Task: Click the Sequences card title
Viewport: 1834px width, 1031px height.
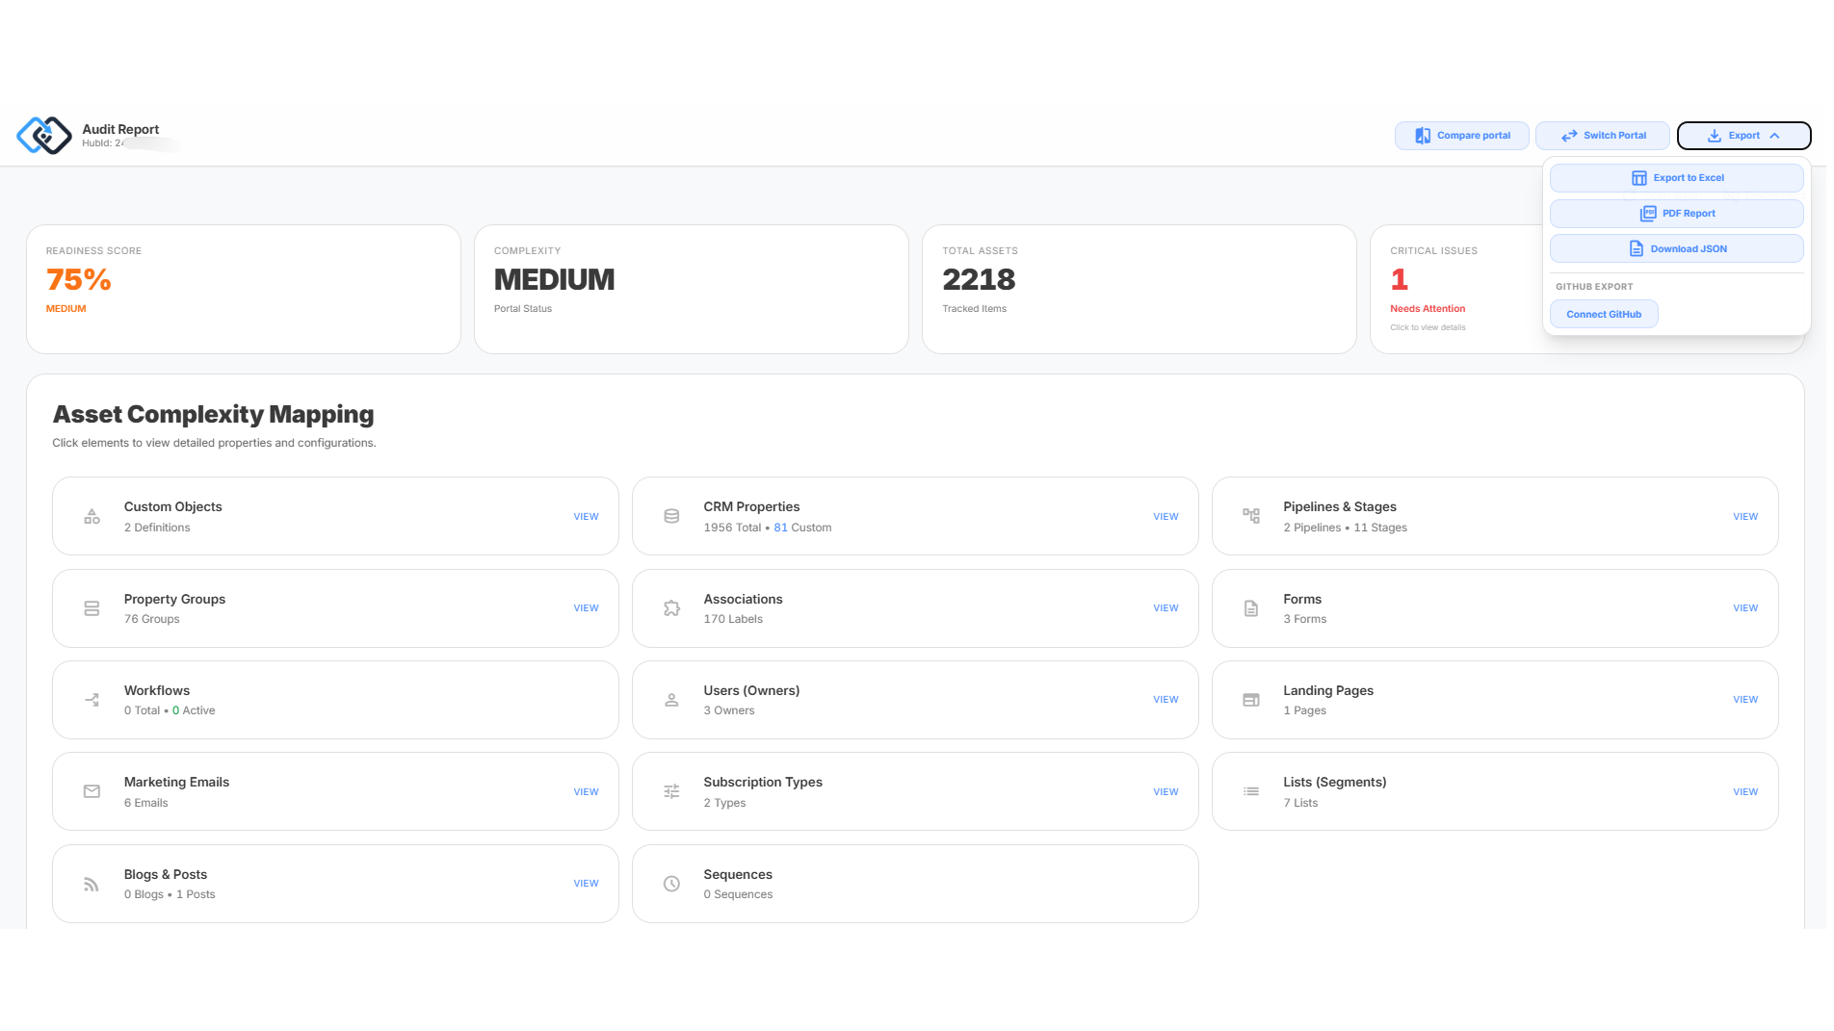Action: tap(738, 875)
